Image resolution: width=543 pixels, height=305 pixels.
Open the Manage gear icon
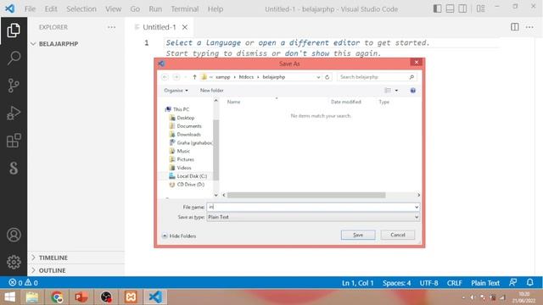tap(14, 262)
